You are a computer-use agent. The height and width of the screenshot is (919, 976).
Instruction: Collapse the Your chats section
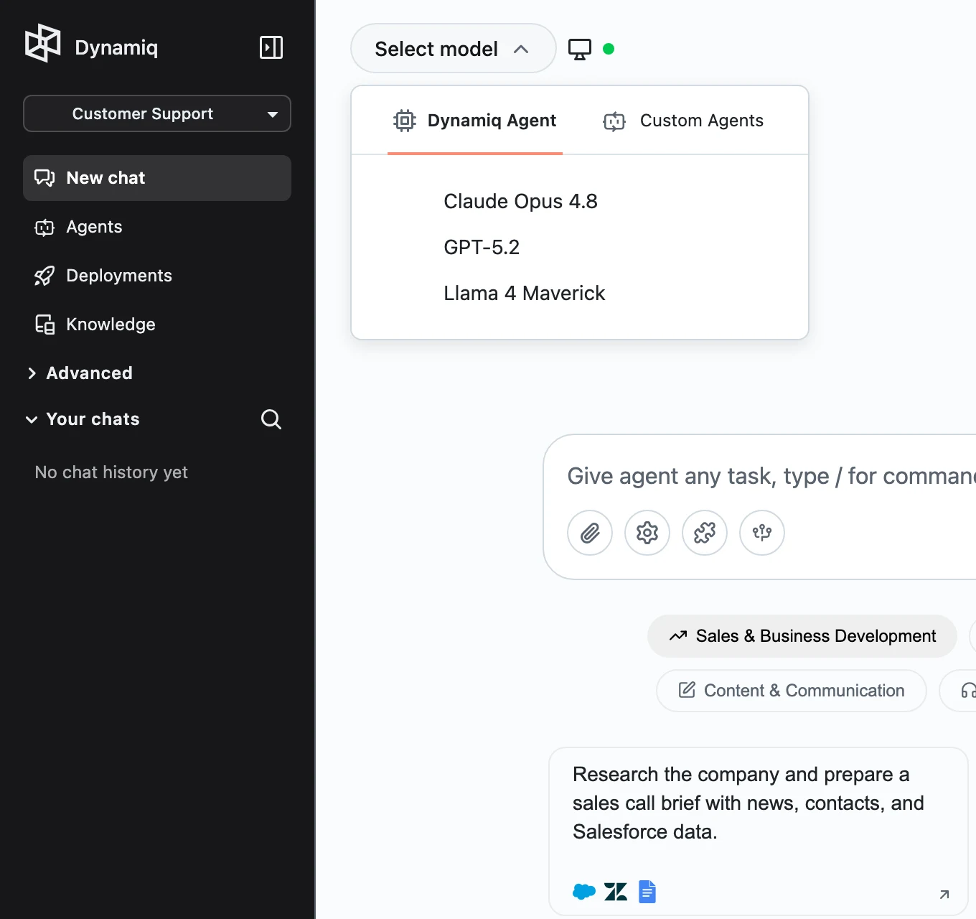(x=83, y=419)
